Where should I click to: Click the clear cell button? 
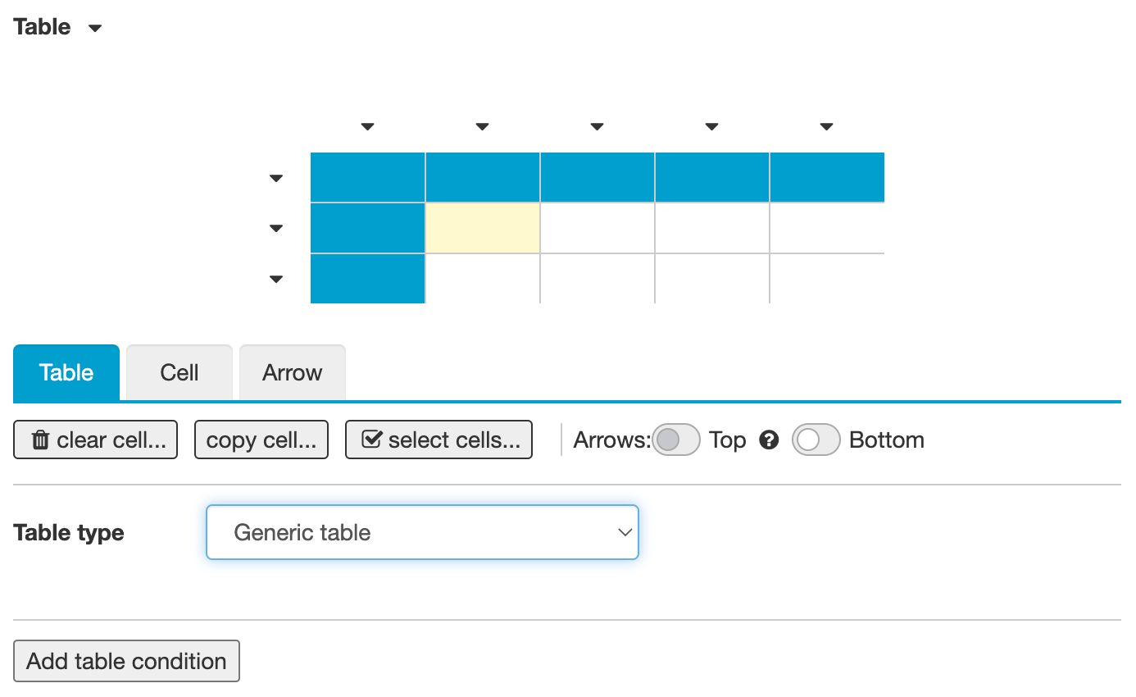coord(95,440)
